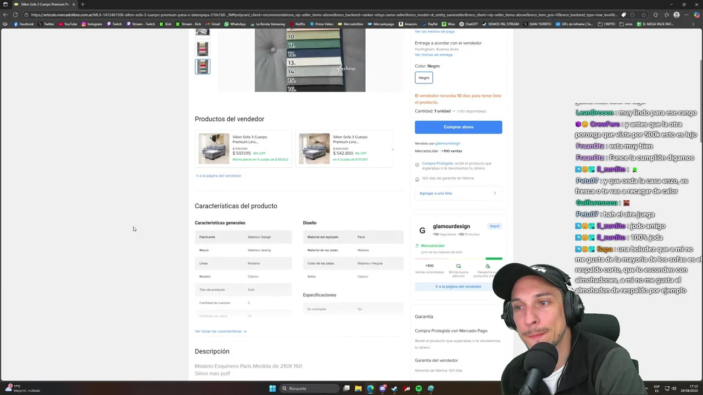
Task: Open a new browser tab
Action: [82, 4]
